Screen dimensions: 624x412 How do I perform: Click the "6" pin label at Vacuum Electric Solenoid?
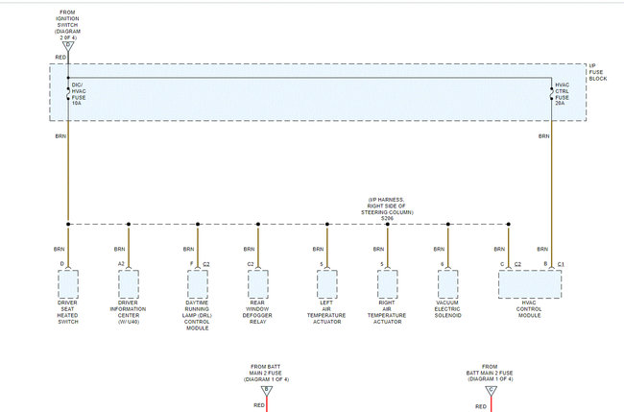tap(443, 264)
